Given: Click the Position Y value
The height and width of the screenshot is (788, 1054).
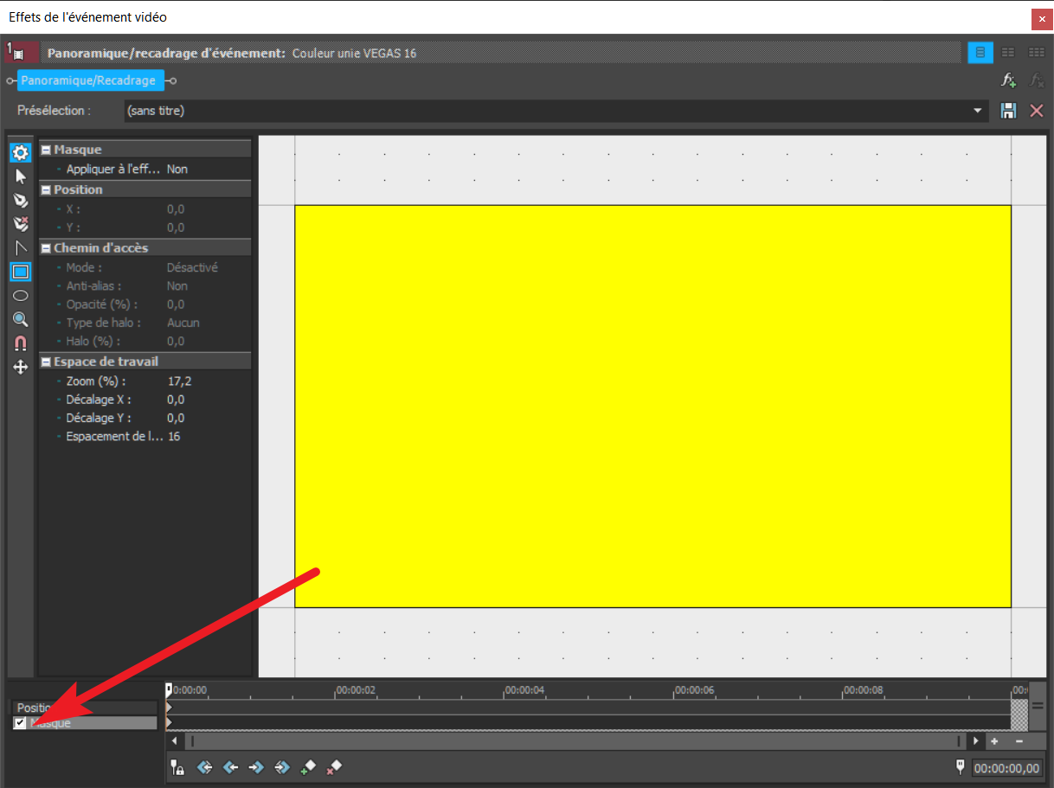Looking at the screenshot, I should (176, 227).
